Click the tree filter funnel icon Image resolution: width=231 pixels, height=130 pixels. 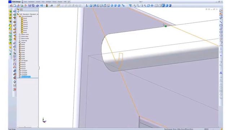pyautogui.click(x=18, y=12)
